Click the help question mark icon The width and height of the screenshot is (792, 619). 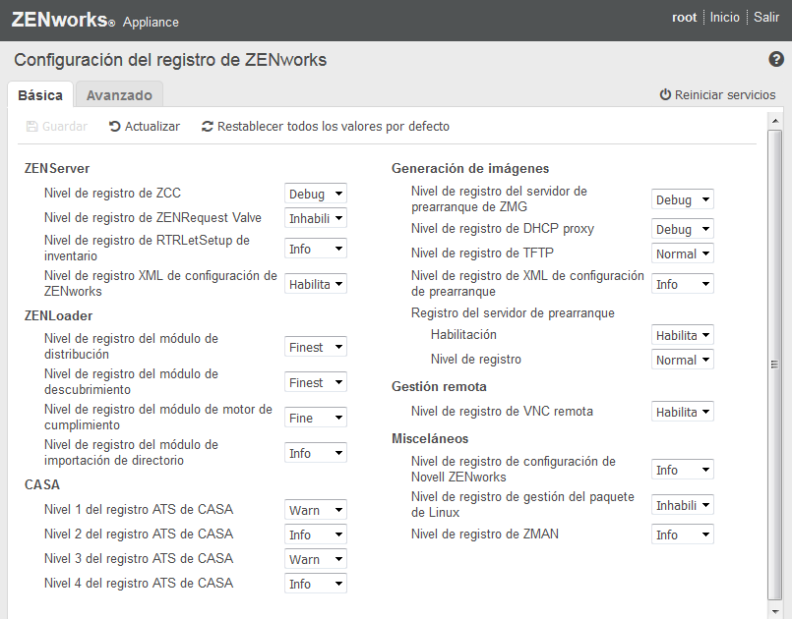[x=775, y=60]
